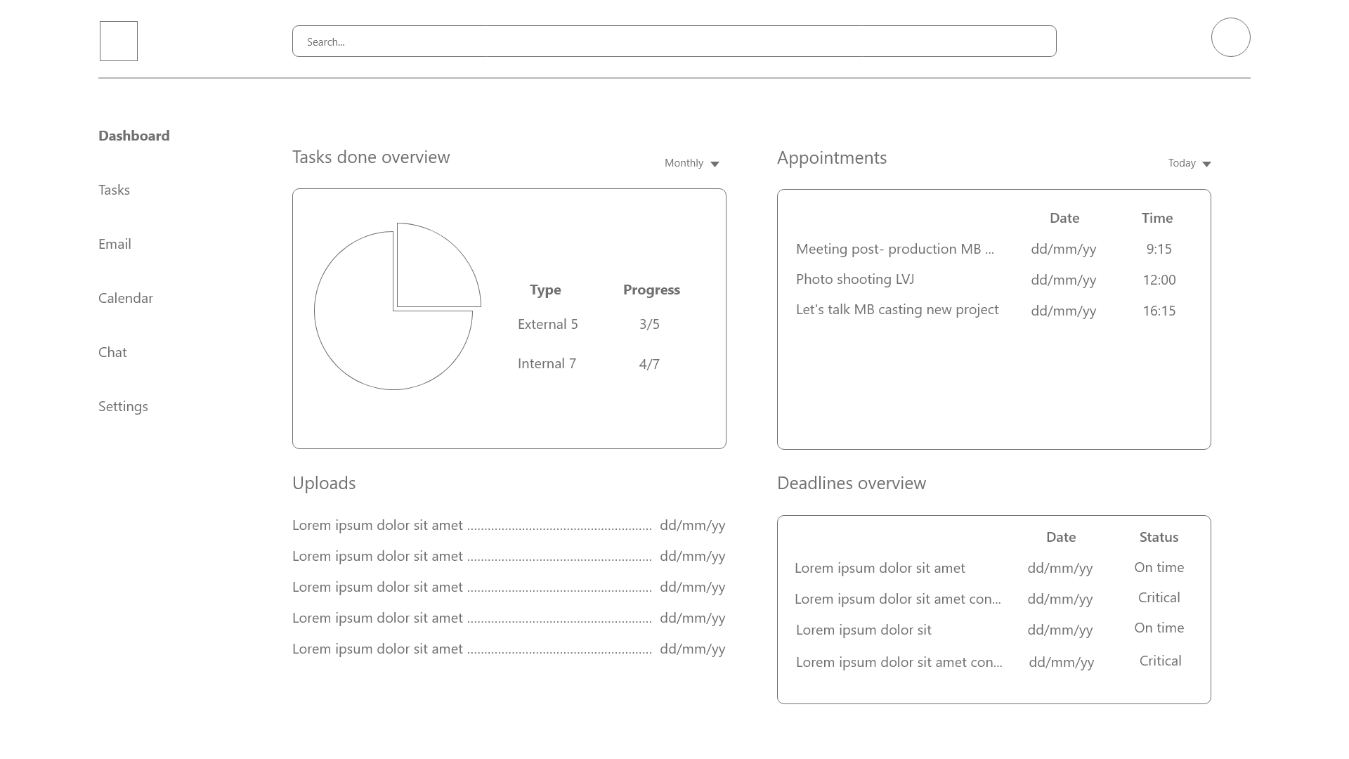Viewport: 1349px width, 759px height.
Task: Click the Search input field
Action: pos(674,41)
